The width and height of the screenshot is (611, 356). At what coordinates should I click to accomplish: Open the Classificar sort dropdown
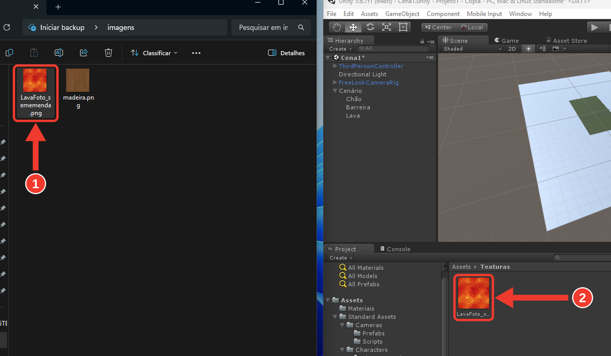[154, 53]
